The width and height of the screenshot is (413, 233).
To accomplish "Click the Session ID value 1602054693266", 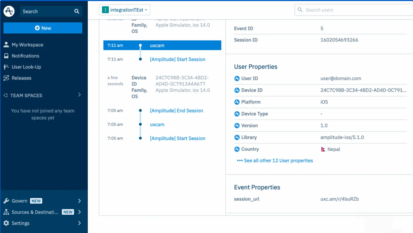I will [339, 40].
